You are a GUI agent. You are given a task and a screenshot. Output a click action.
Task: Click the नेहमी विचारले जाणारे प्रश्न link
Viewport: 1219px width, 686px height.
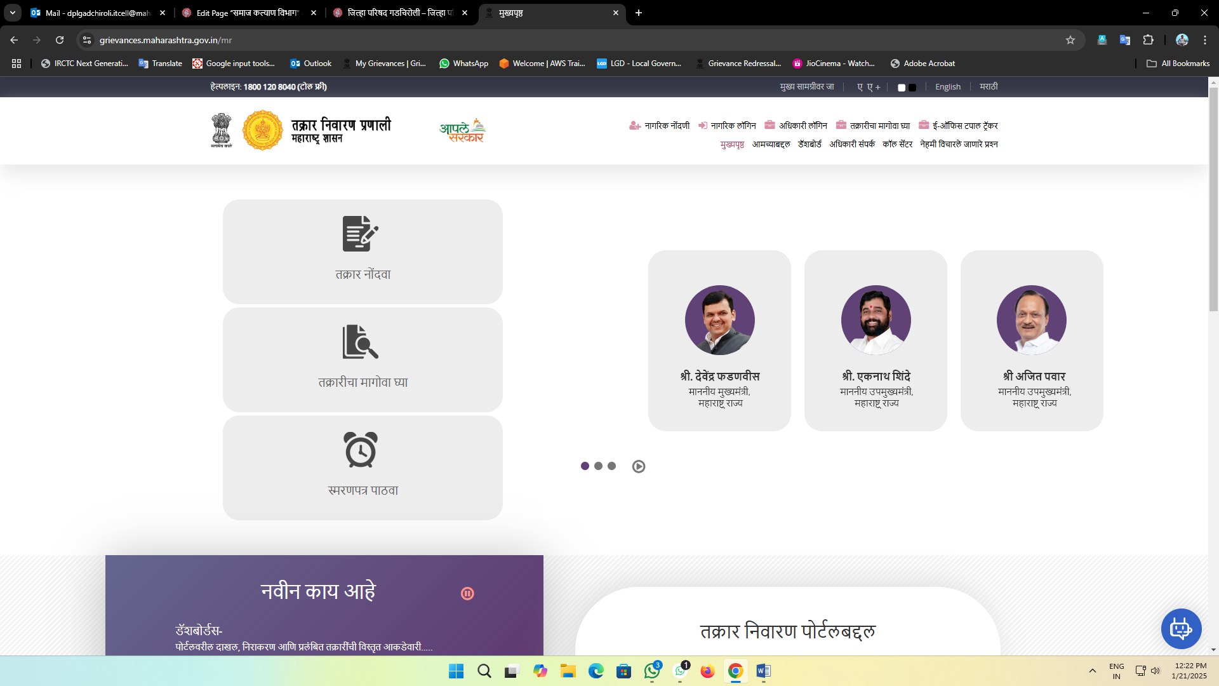point(959,144)
